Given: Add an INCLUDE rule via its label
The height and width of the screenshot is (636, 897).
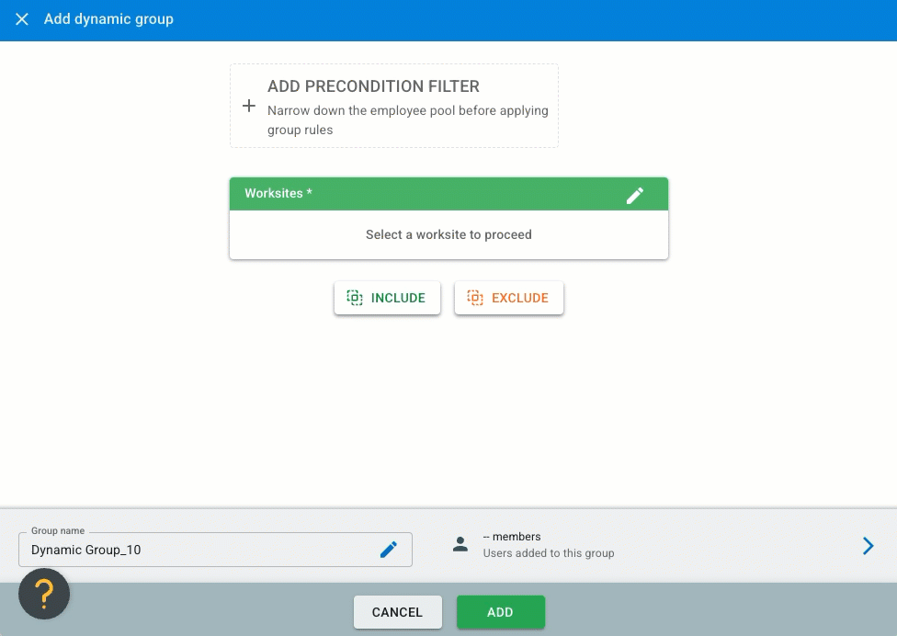Looking at the screenshot, I should 398,298.
